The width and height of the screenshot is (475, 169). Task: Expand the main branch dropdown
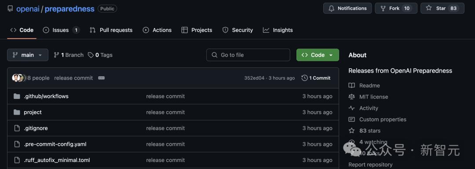28,55
